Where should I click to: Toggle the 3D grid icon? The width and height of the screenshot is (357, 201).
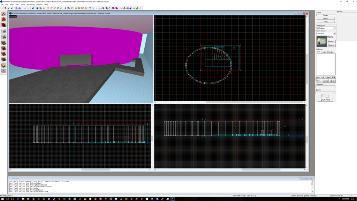(x=6, y=8)
